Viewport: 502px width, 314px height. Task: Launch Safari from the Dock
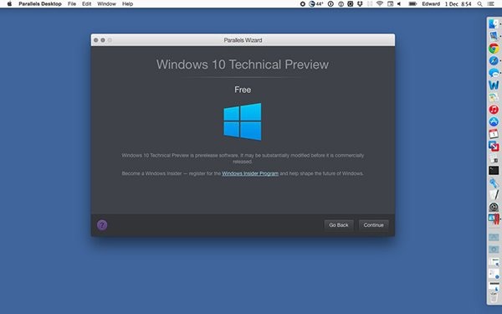click(x=494, y=60)
